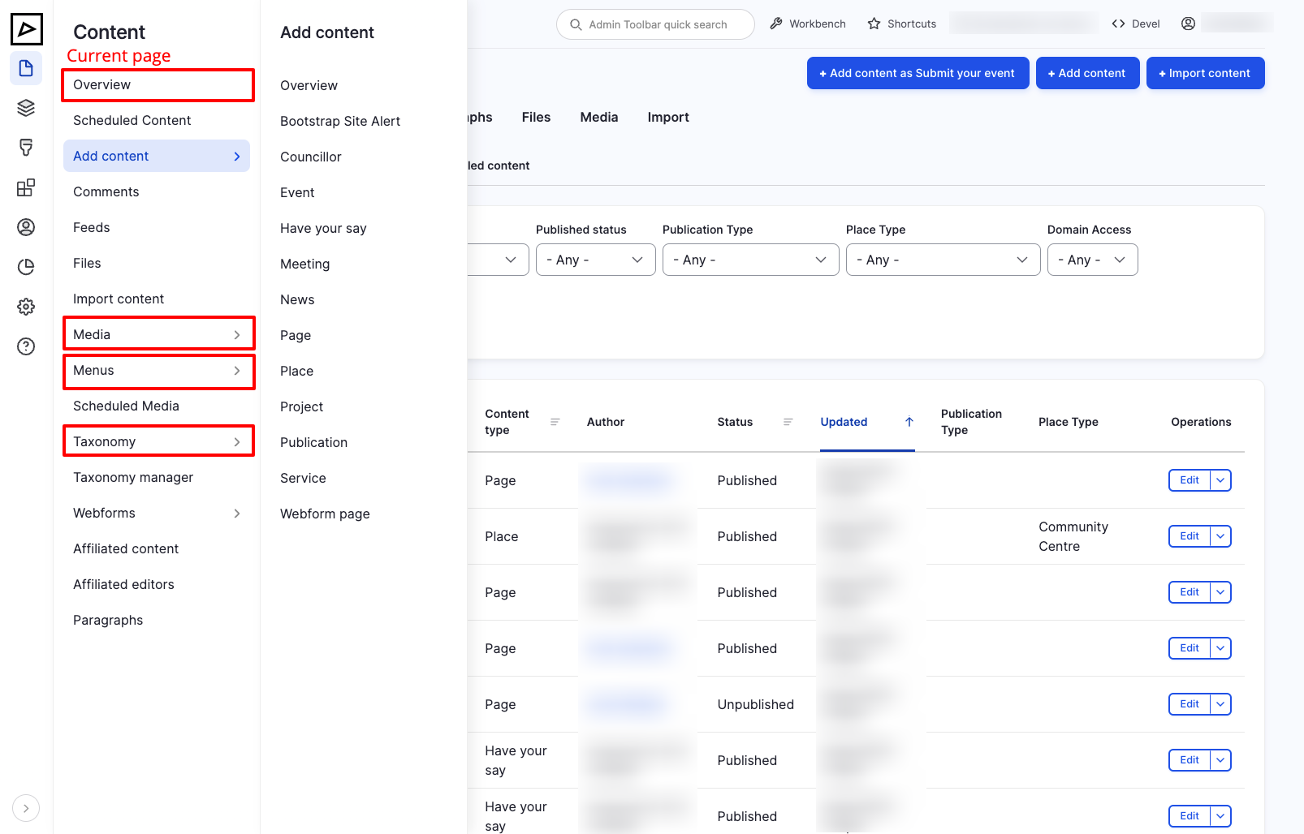1304x834 pixels.
Task: Click the Help question mark icon
Action: (26, 346)
